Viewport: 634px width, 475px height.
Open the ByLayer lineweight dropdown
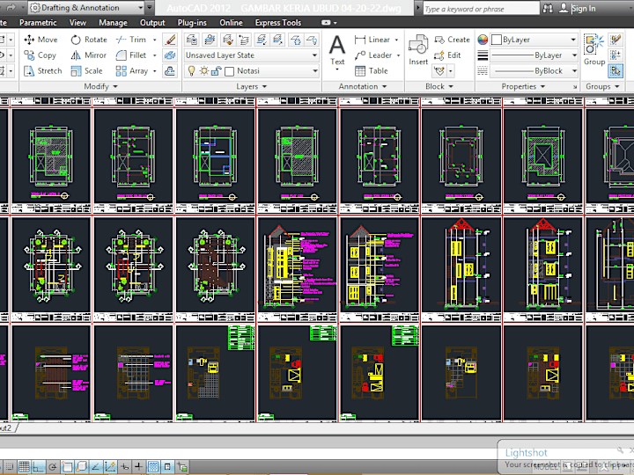point(534,55)
